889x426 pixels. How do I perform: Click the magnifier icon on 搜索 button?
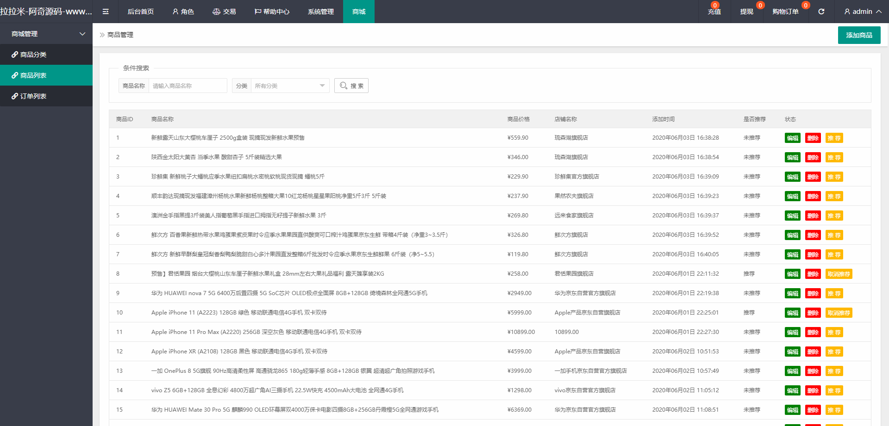tap(343, 86)
